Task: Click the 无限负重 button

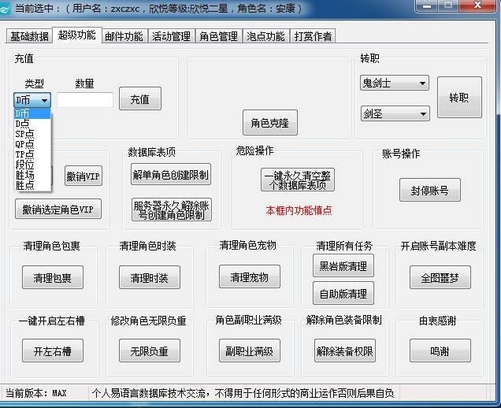Action: pyautogui.click(x=149, y=351)
